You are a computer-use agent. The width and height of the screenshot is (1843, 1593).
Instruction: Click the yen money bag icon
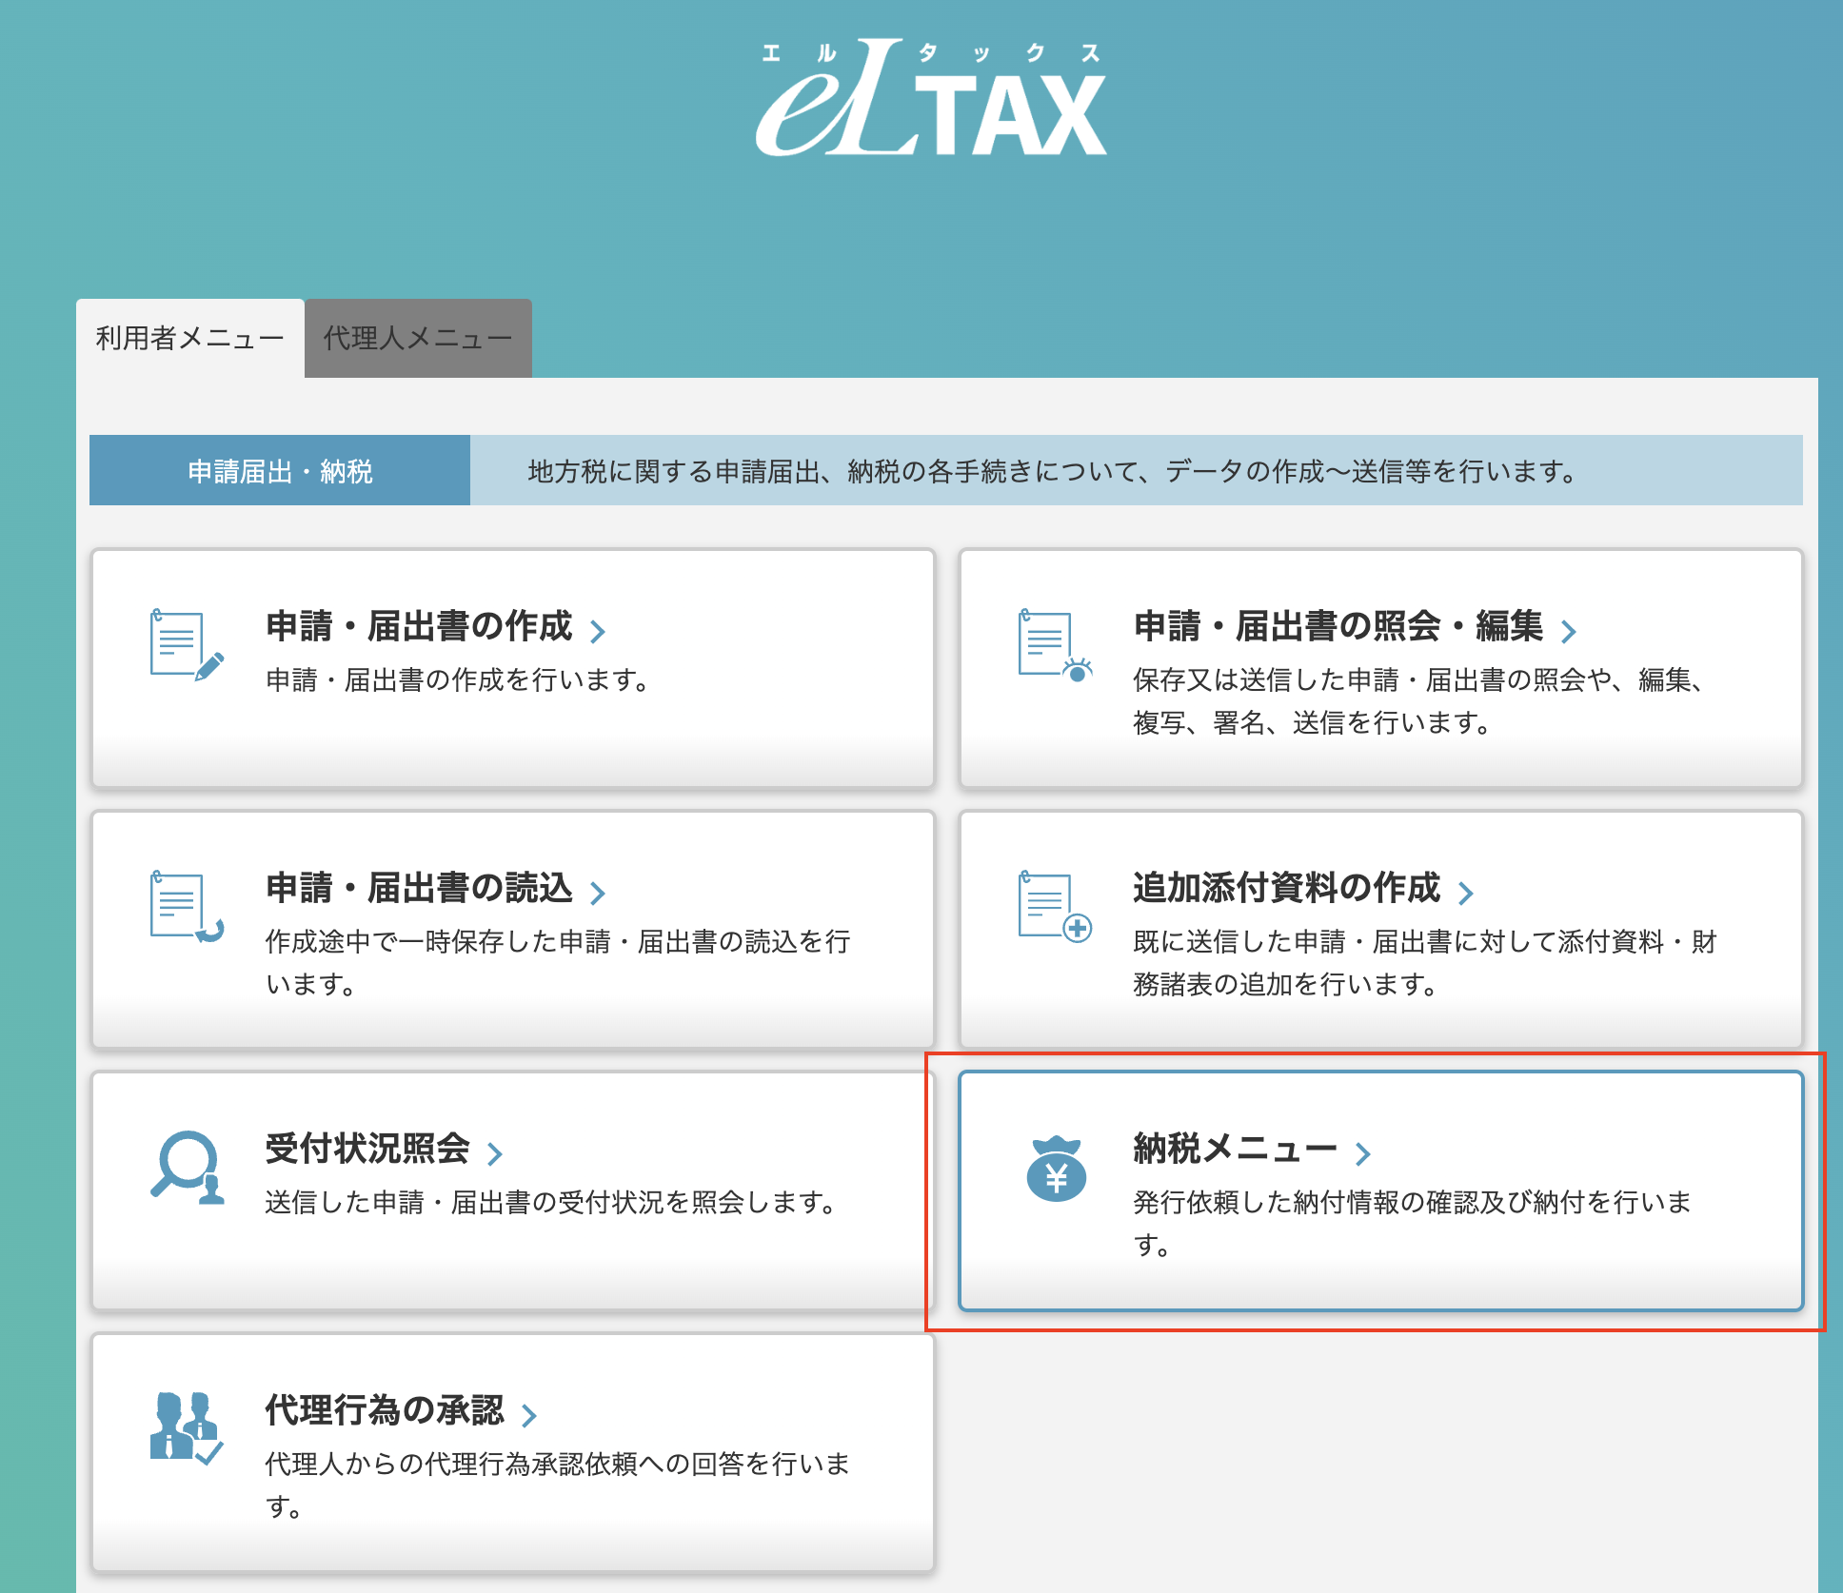[1056, 1168]
